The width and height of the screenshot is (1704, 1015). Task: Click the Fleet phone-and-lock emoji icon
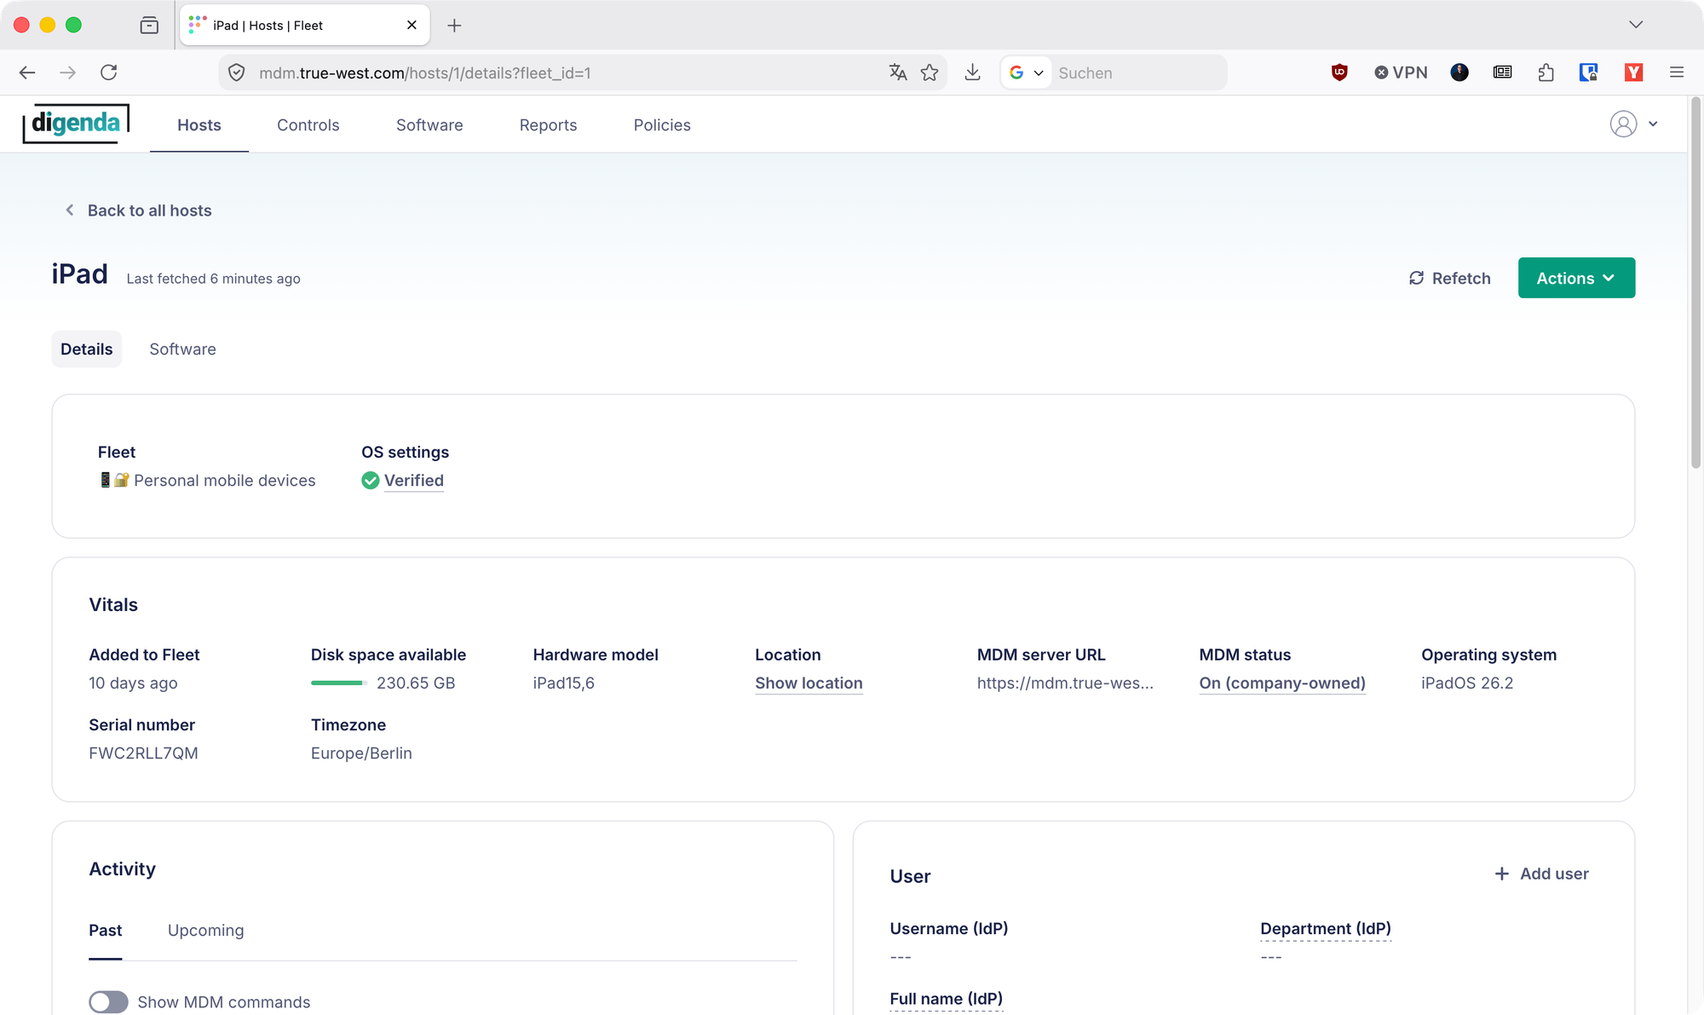[114, 481]
